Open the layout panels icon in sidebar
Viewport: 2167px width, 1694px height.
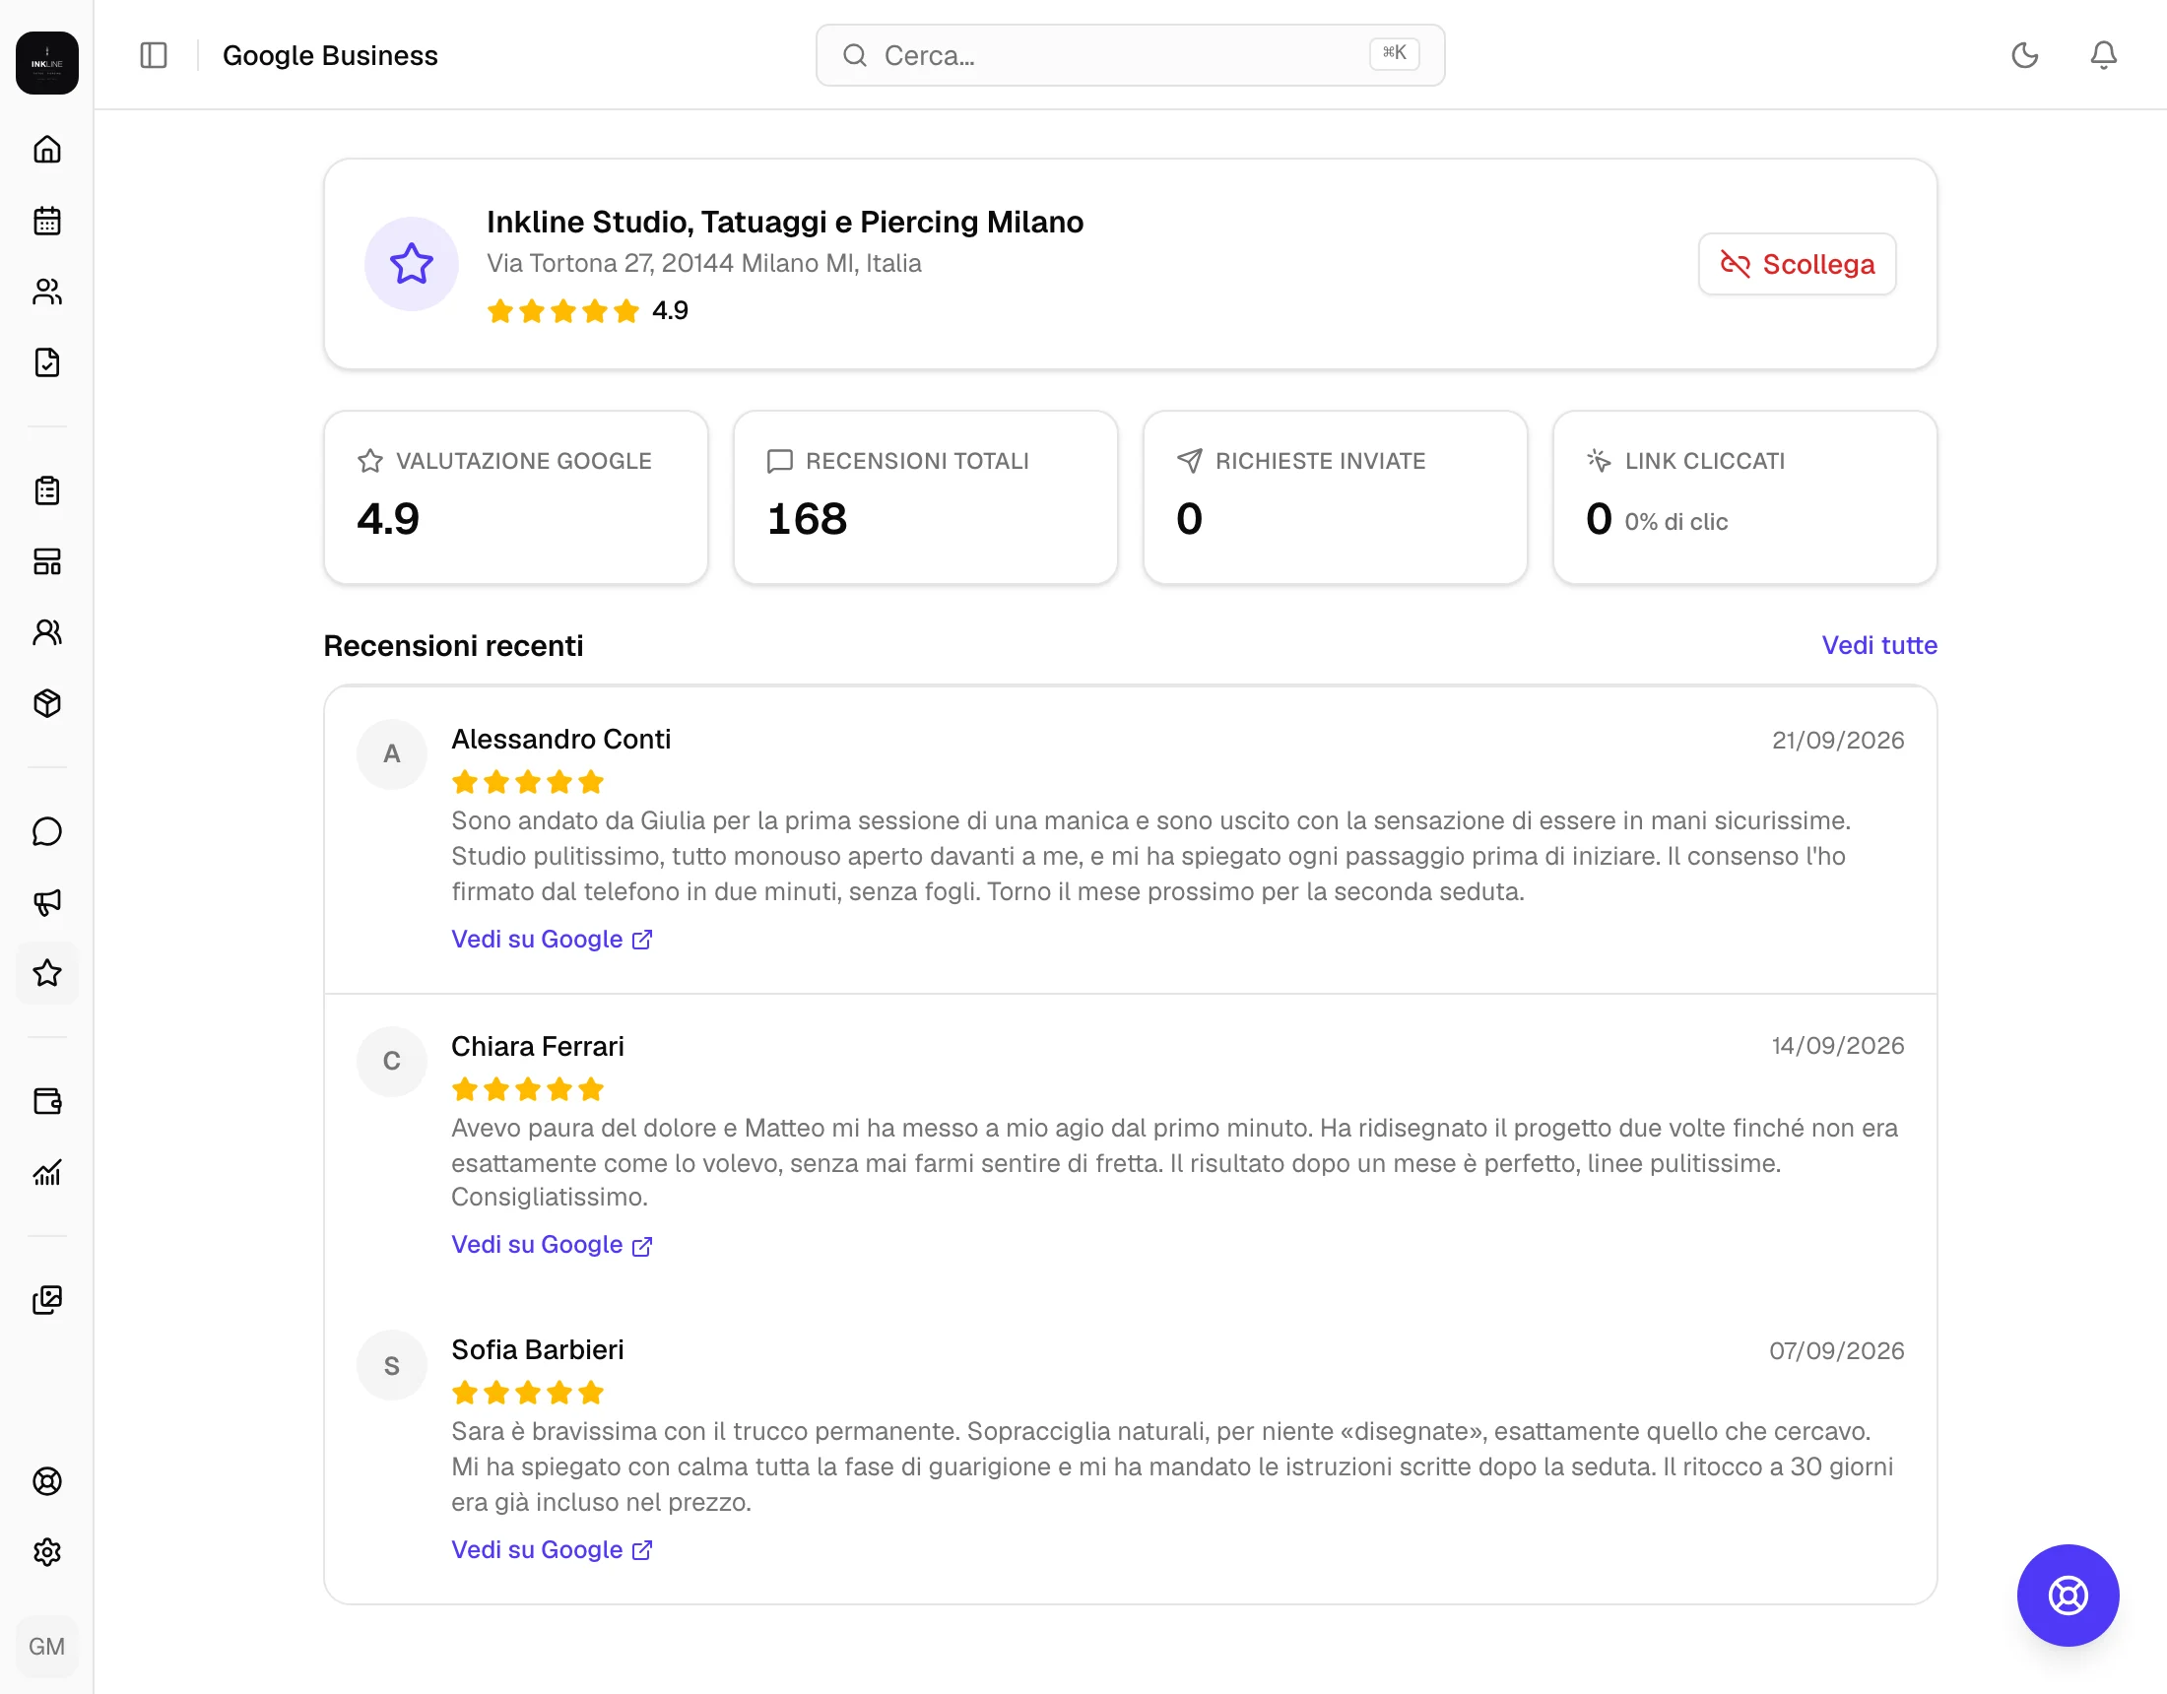[46, 561]
